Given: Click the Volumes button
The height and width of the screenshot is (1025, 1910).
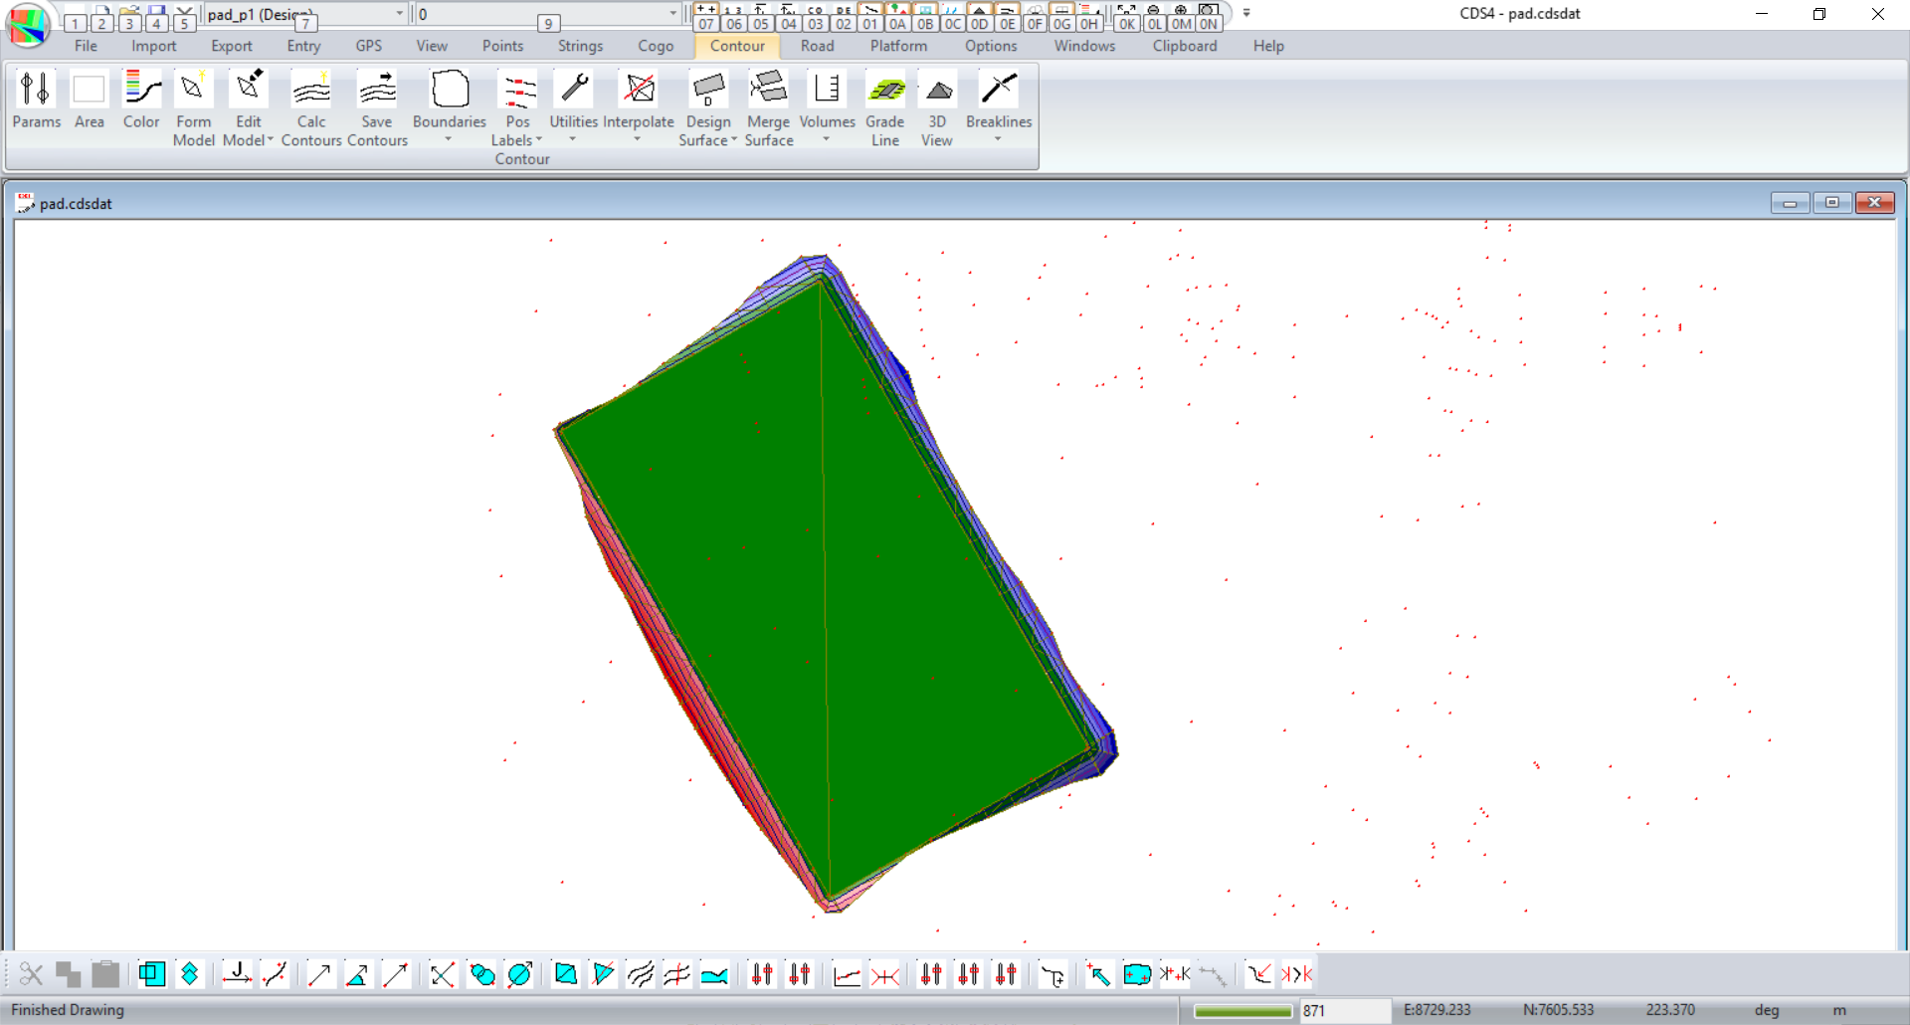Looking at the screenshot, I should (827, 101).
